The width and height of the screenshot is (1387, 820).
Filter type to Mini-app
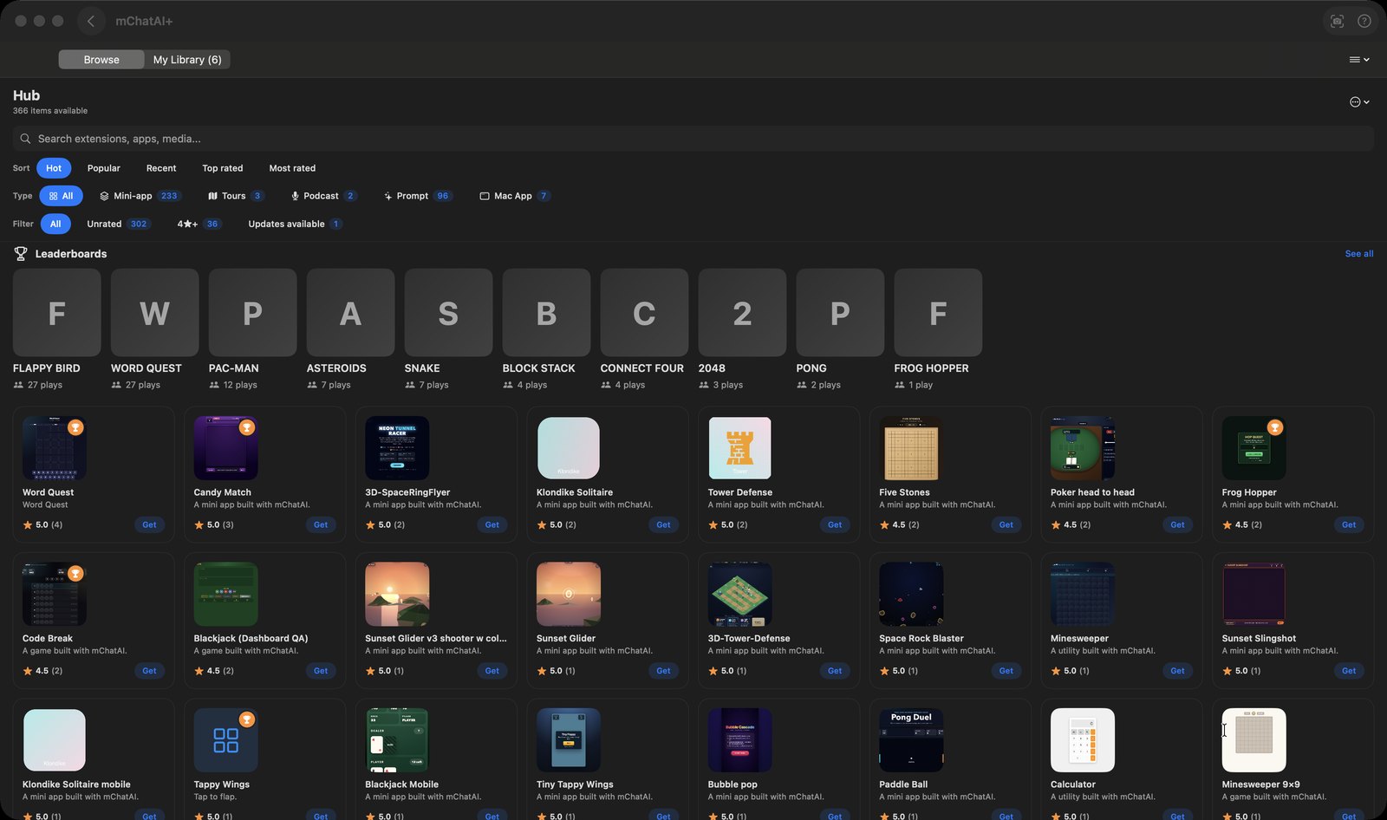coord(139,196)
